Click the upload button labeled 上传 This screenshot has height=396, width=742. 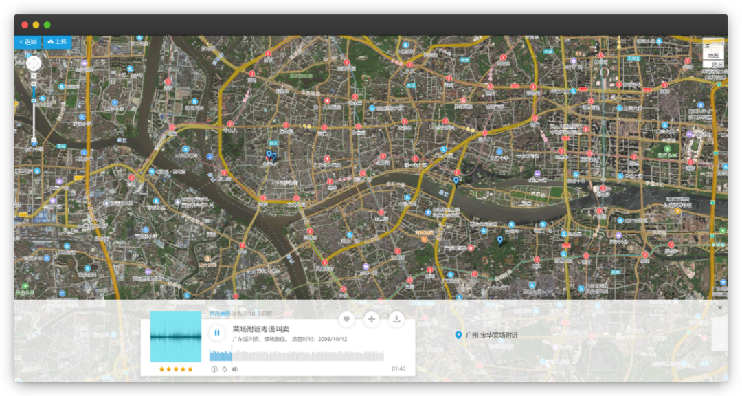click(x=57, y=42)
